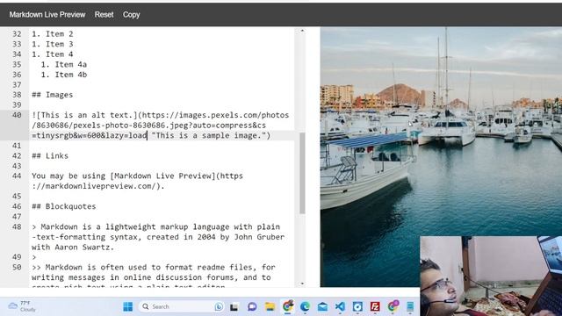
Task: Click editor scrollbar down arrow
Action: click(302, 284)
